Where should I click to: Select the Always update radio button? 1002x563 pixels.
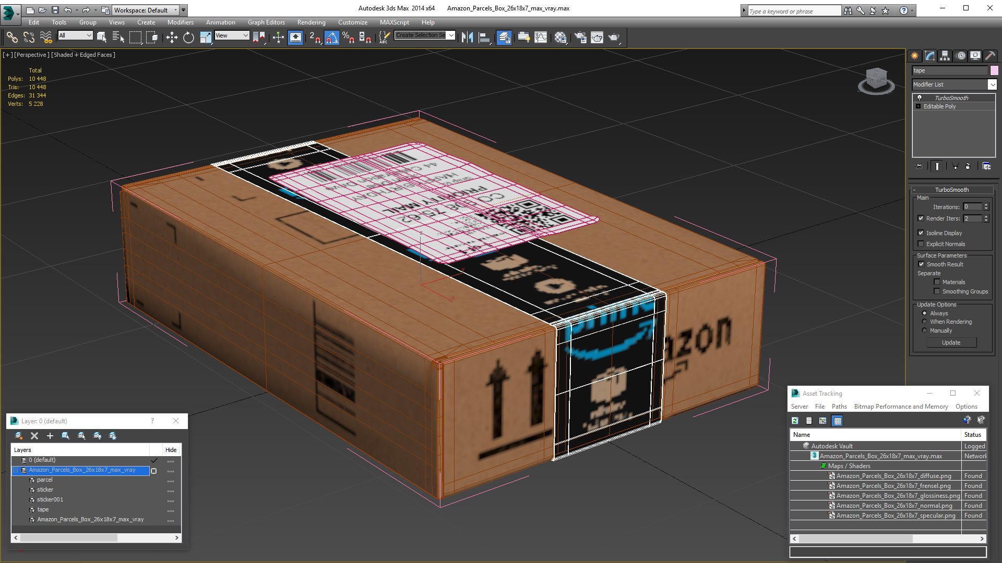click(x=924, y=313)
